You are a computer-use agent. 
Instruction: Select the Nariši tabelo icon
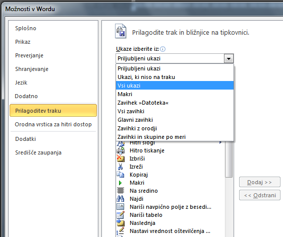[121, 215]
